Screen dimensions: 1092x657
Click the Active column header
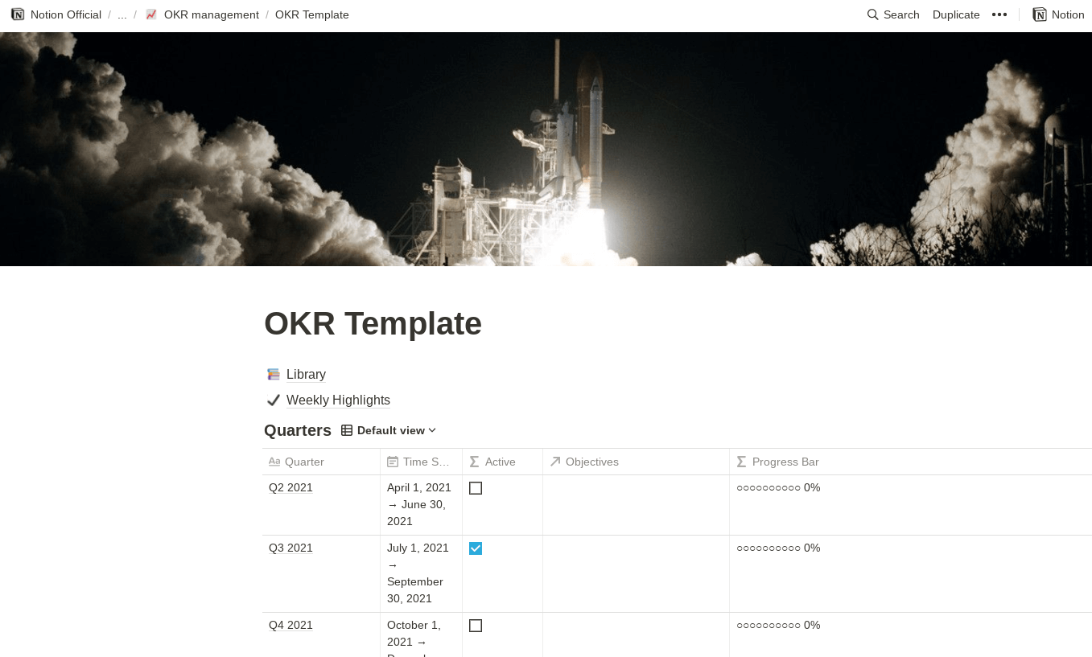pos(503,462)
